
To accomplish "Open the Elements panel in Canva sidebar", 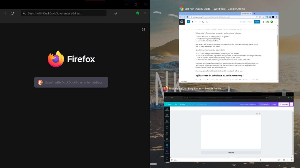I will [167, 116].
